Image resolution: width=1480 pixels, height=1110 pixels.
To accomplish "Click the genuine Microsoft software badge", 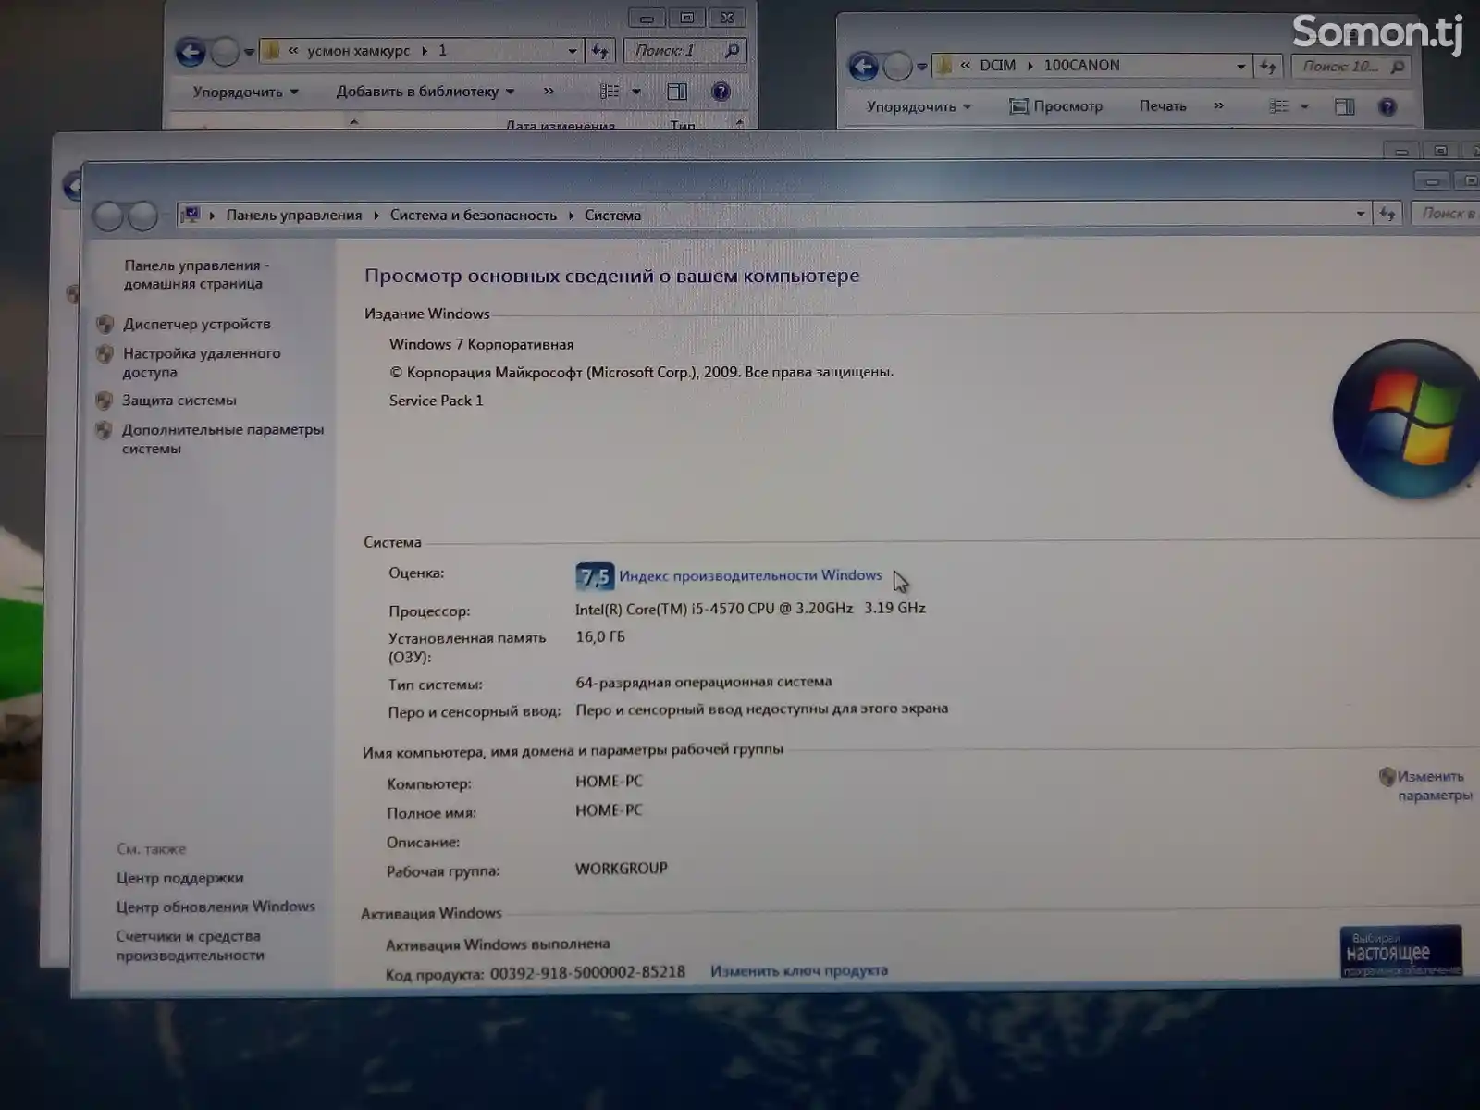I will click(x=1401, y=952).
